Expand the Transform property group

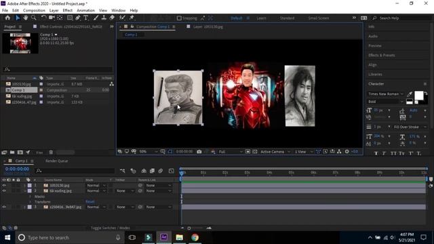click(30, 202)
